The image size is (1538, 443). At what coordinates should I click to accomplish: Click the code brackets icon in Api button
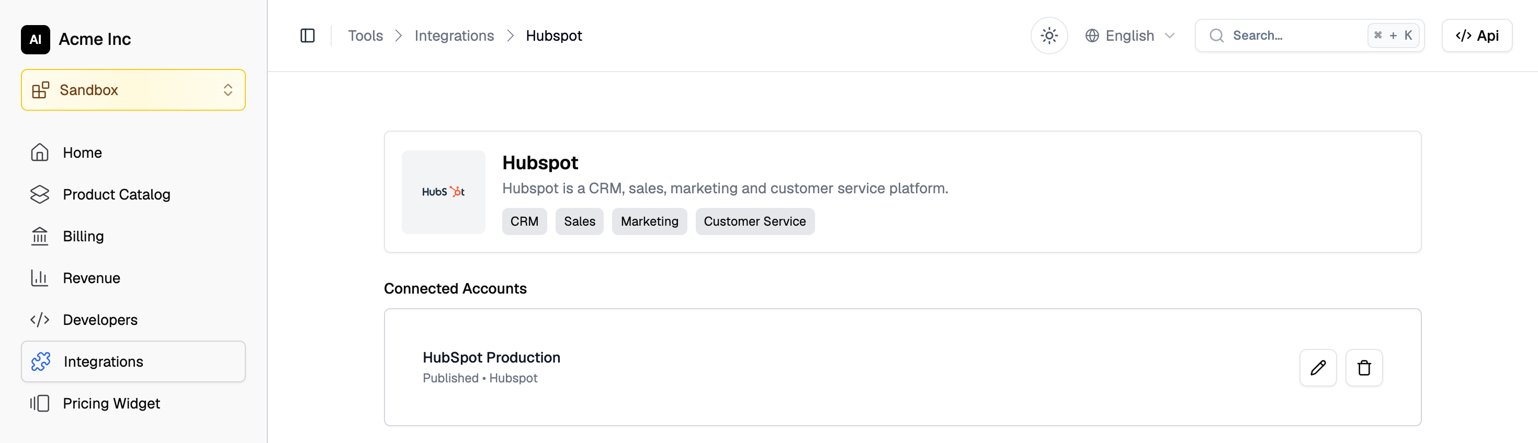click(1463, 36)
